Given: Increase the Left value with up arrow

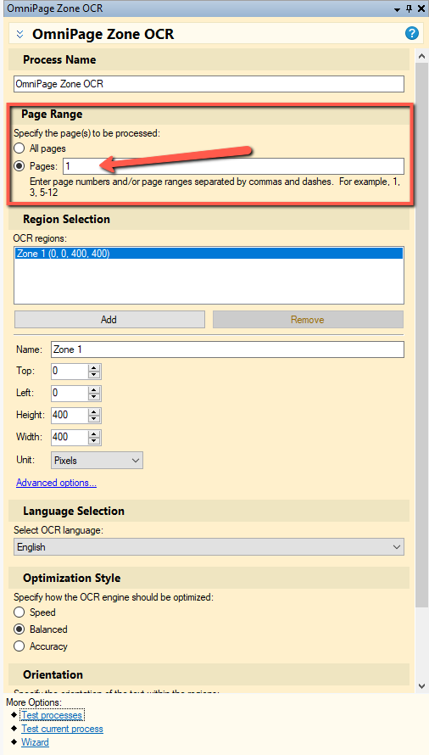Looking at the screenshot, I should click(x=94, y=389).
